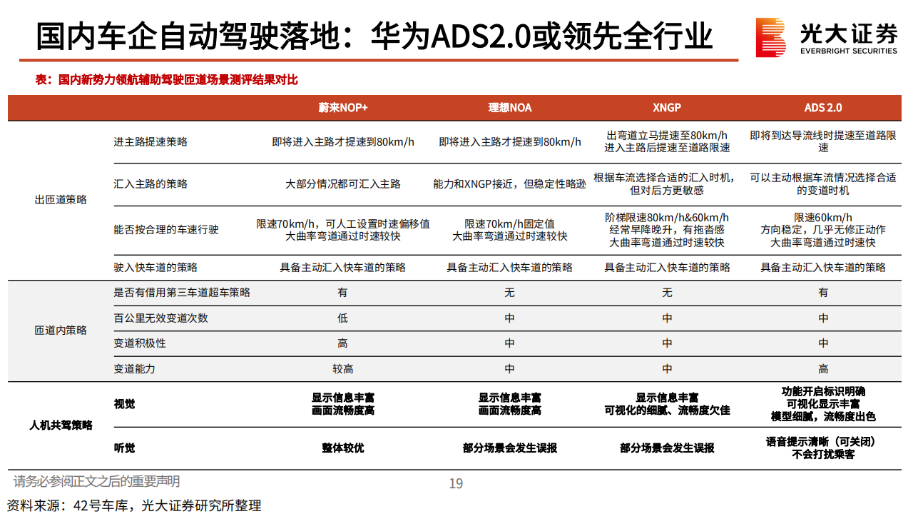Select the 匝道内策略 group label
Image resolution: width=913 pixels, height=514 pixels.
(x=61, y=331)
